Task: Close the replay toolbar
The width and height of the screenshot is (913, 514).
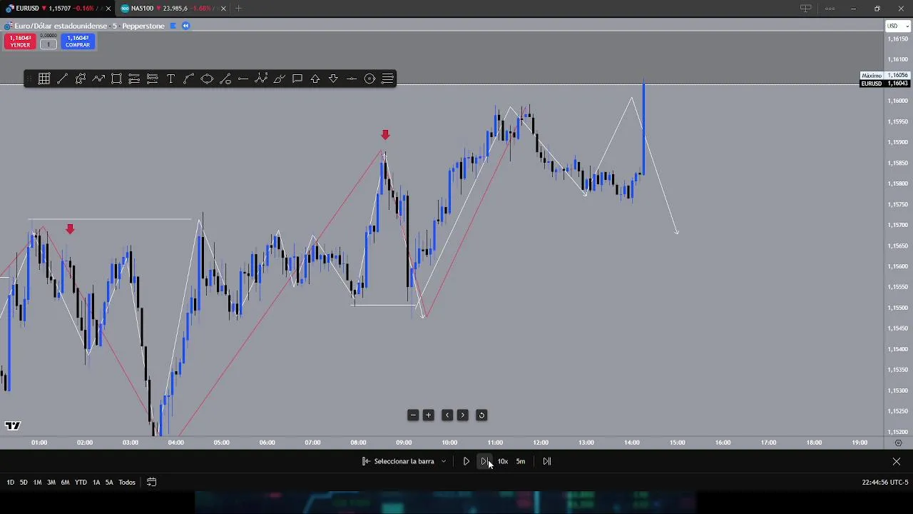Action: coord(897,461)
